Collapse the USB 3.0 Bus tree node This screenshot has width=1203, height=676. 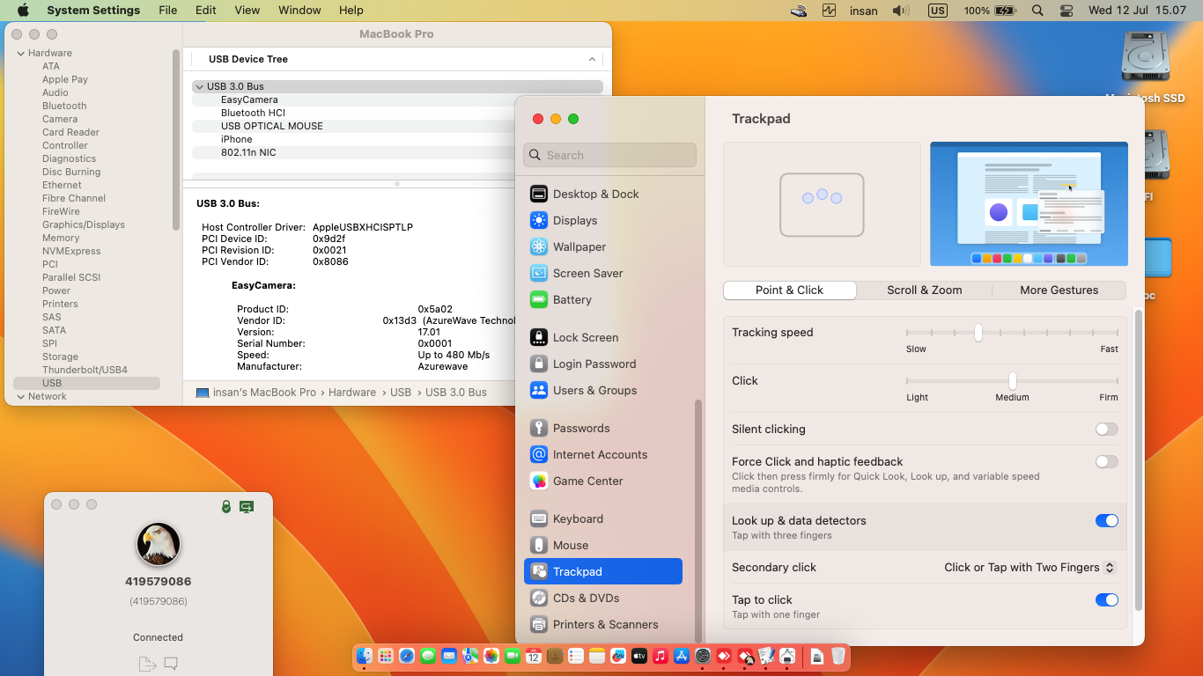point(200,86)
